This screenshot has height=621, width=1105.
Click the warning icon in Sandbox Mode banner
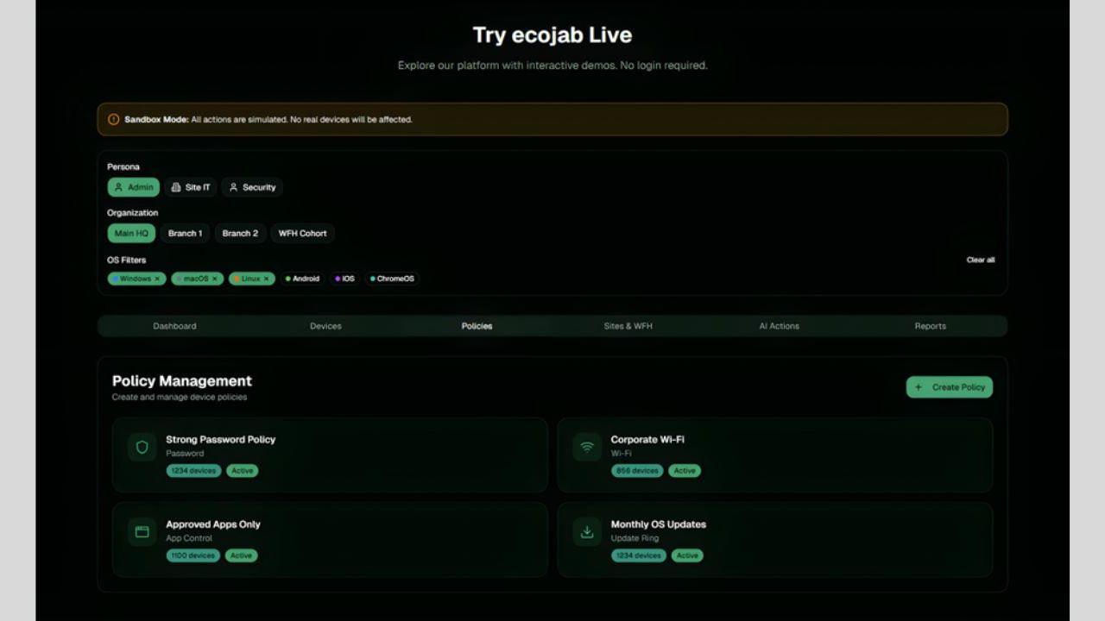coord(114,120)
